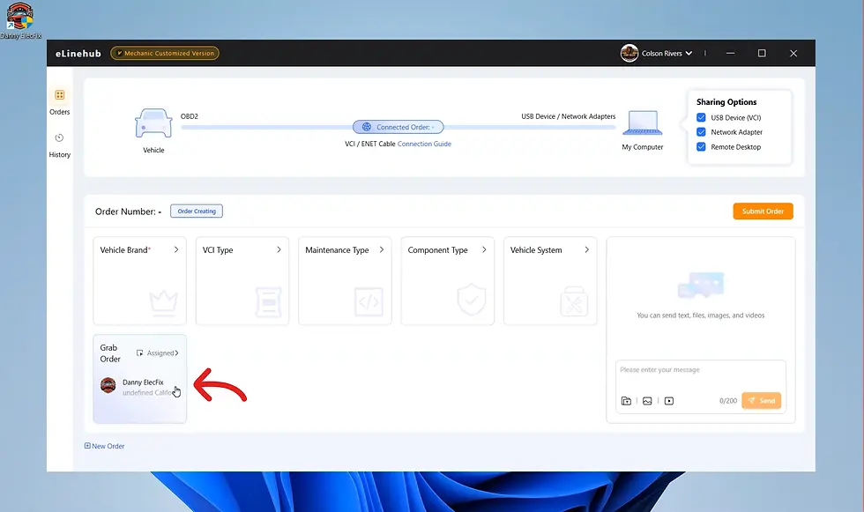Minimize the eLinehub window
The height and width of the screenshot is (512, 864).
(730, 54)
